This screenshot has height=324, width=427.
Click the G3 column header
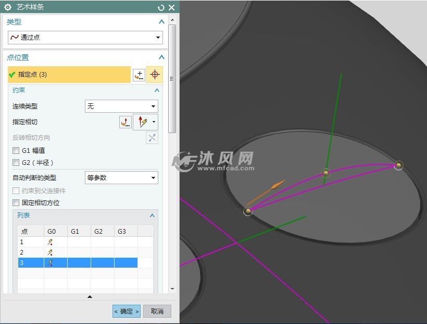[x=126, y=232]
